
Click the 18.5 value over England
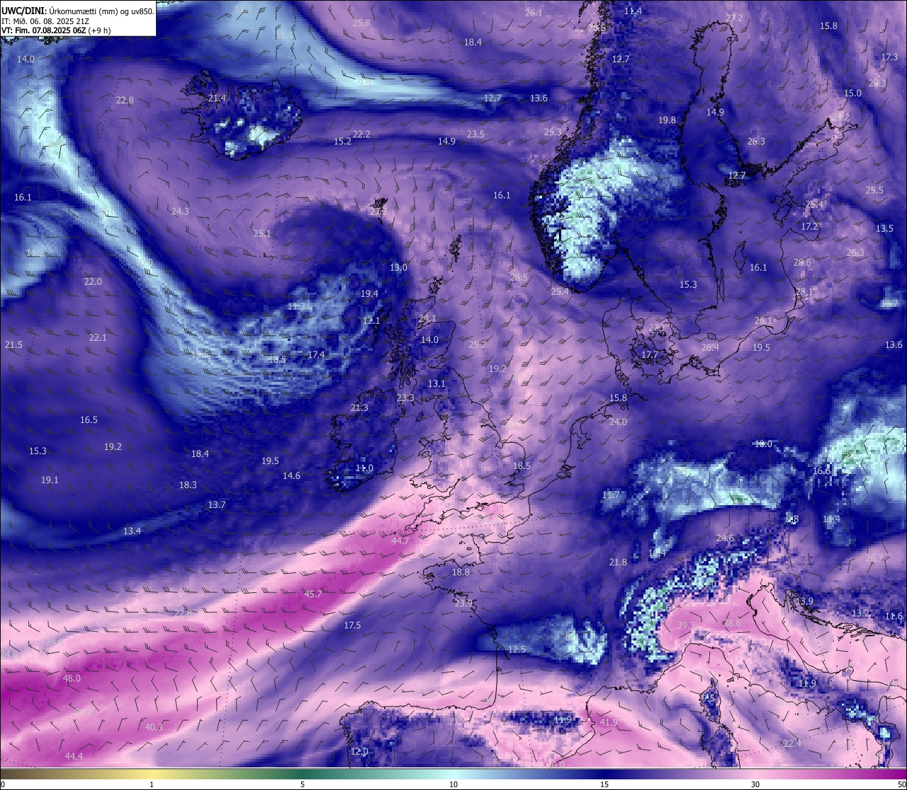[x=522, y=466]
